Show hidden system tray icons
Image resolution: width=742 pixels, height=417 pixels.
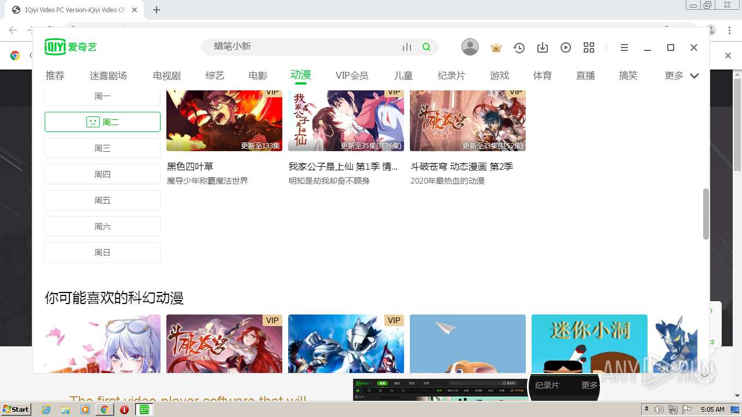pyautogui.click(x=646, y=409)
